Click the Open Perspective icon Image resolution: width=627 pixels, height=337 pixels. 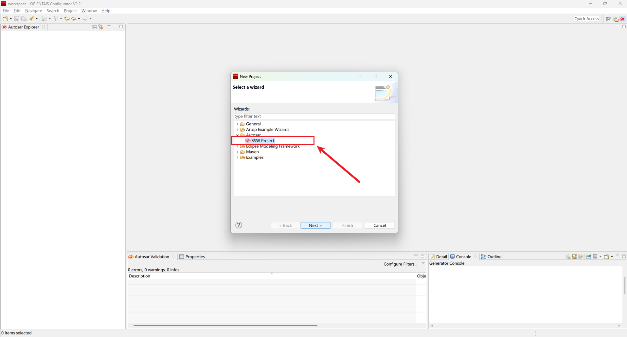coord(608,19)
